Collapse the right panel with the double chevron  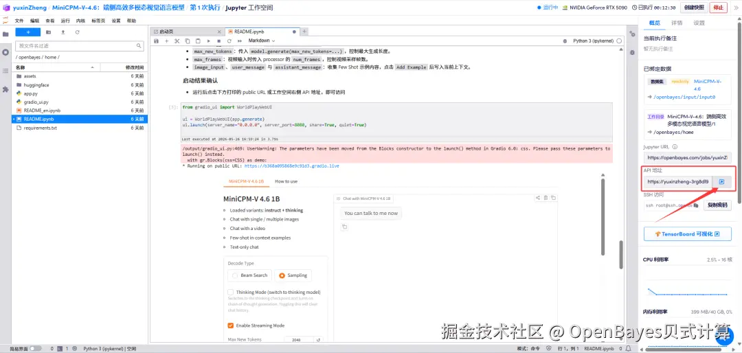[735, 8]
